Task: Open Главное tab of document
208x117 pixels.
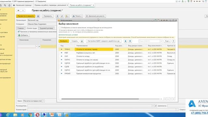Action: pos(21,28)
